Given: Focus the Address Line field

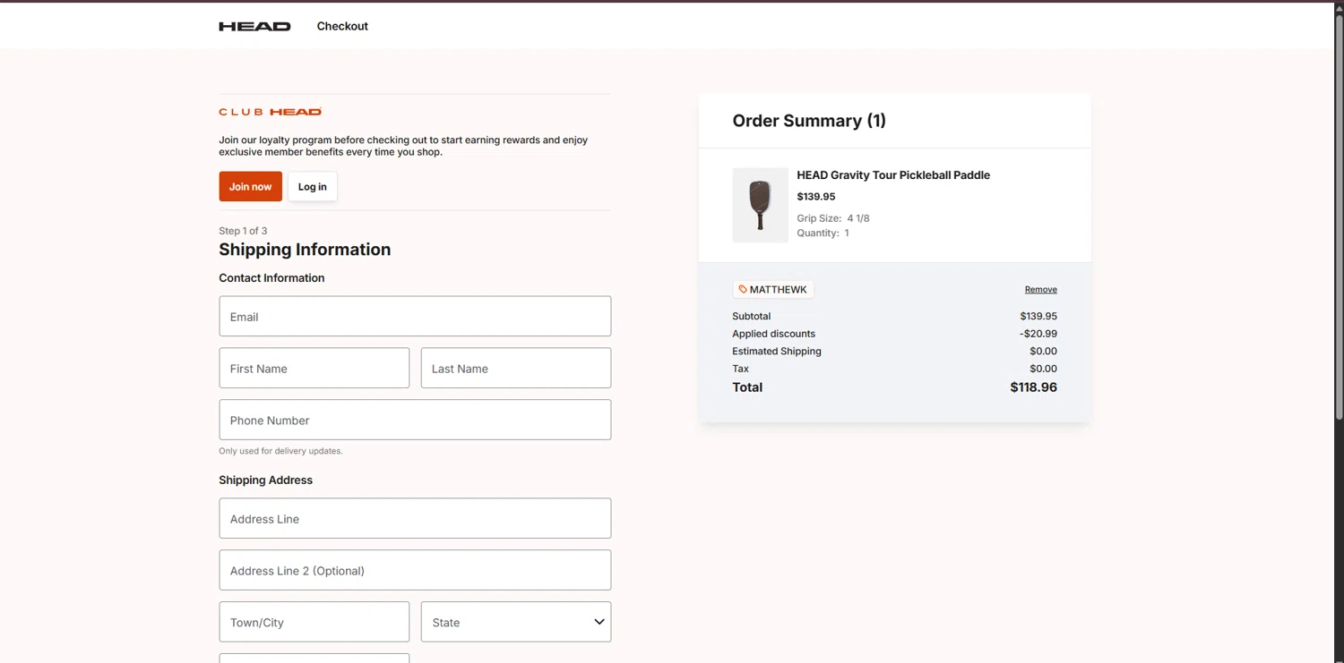Looking at the screenshot, I should coord(415,518).
